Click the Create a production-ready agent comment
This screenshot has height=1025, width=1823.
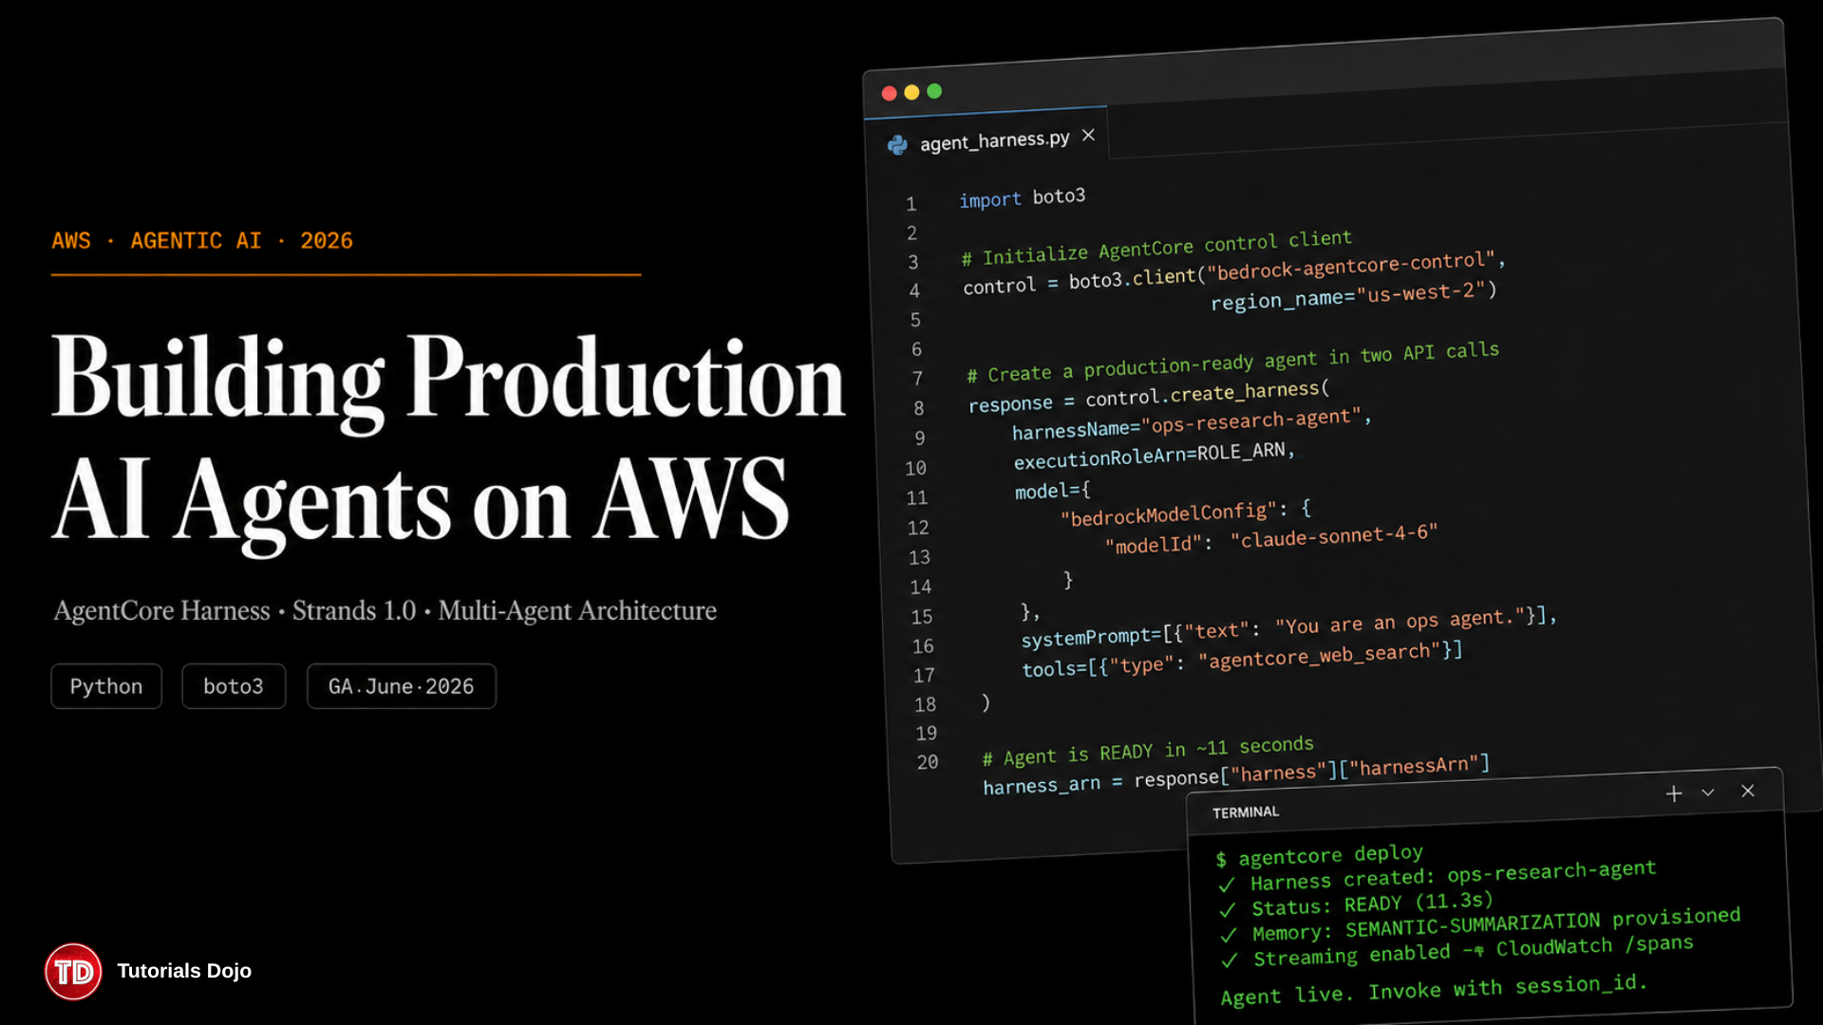[x=1233, y=363]
